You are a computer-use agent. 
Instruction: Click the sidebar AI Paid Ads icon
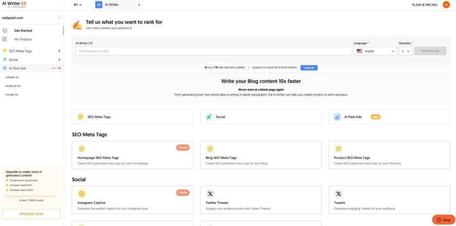point(5,68)
